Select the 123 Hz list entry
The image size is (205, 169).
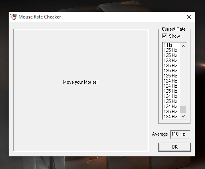pos(172,61)
